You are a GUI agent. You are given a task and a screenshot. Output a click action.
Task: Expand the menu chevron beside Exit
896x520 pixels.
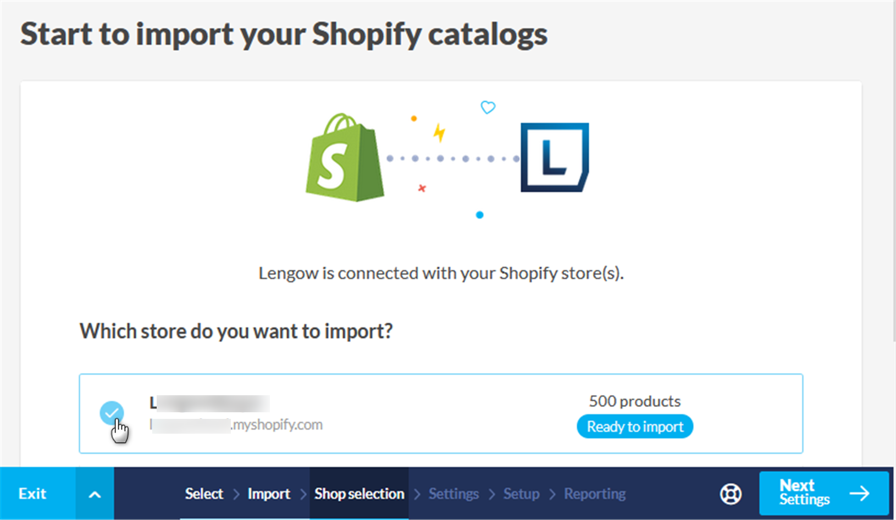point(95,494)
